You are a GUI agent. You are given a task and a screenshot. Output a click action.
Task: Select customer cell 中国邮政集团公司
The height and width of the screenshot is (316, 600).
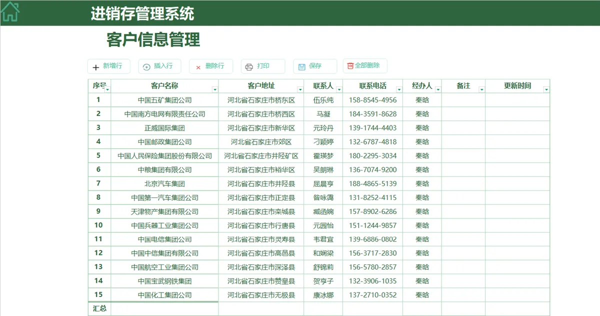coord(164,142)
